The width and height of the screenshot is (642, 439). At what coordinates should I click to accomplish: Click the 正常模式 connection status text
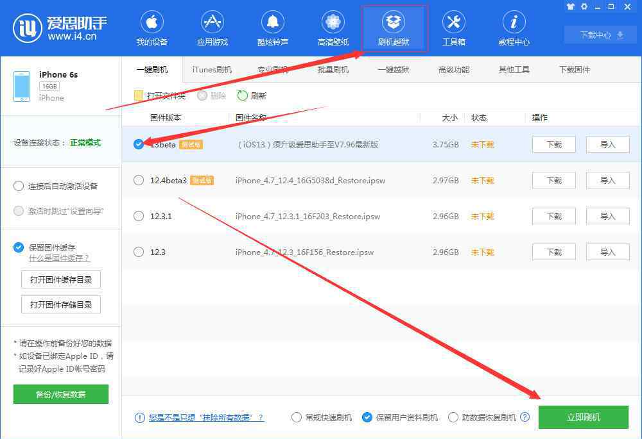click(85, 143)
